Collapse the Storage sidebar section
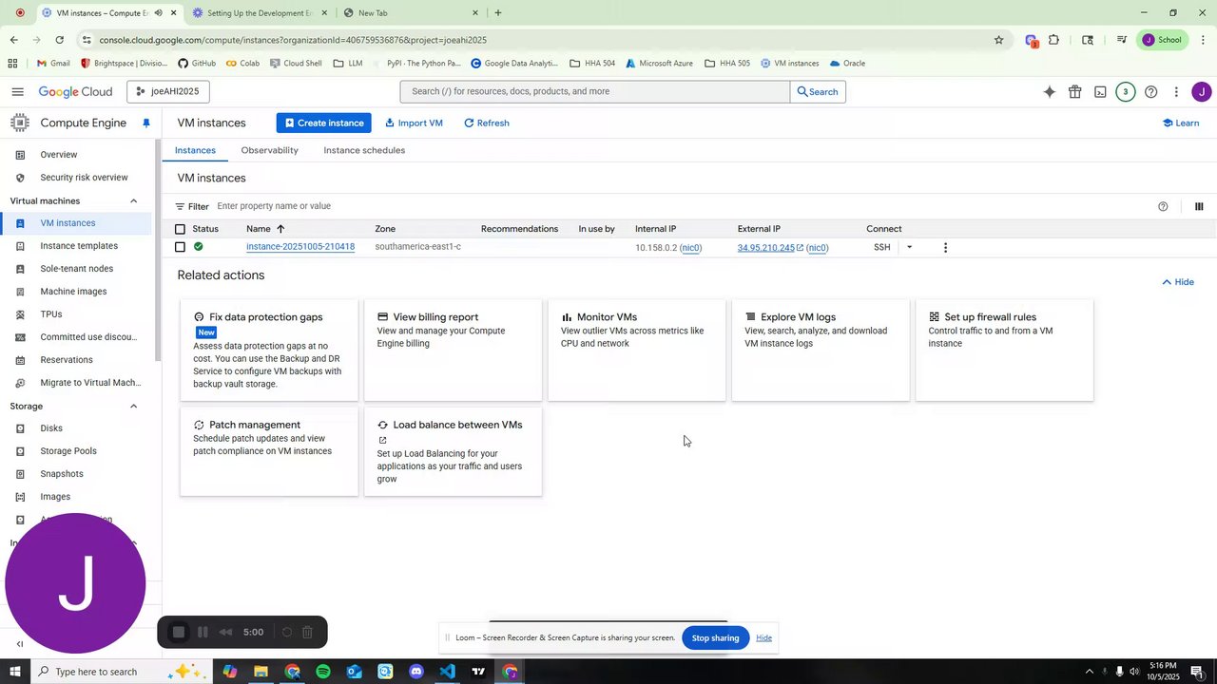This screenshot has width=1217, height=684. tap(133, 407)
